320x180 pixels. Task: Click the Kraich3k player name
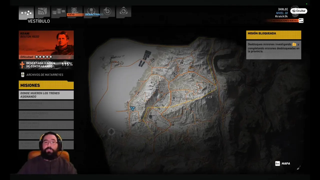(x=281, y=16)
